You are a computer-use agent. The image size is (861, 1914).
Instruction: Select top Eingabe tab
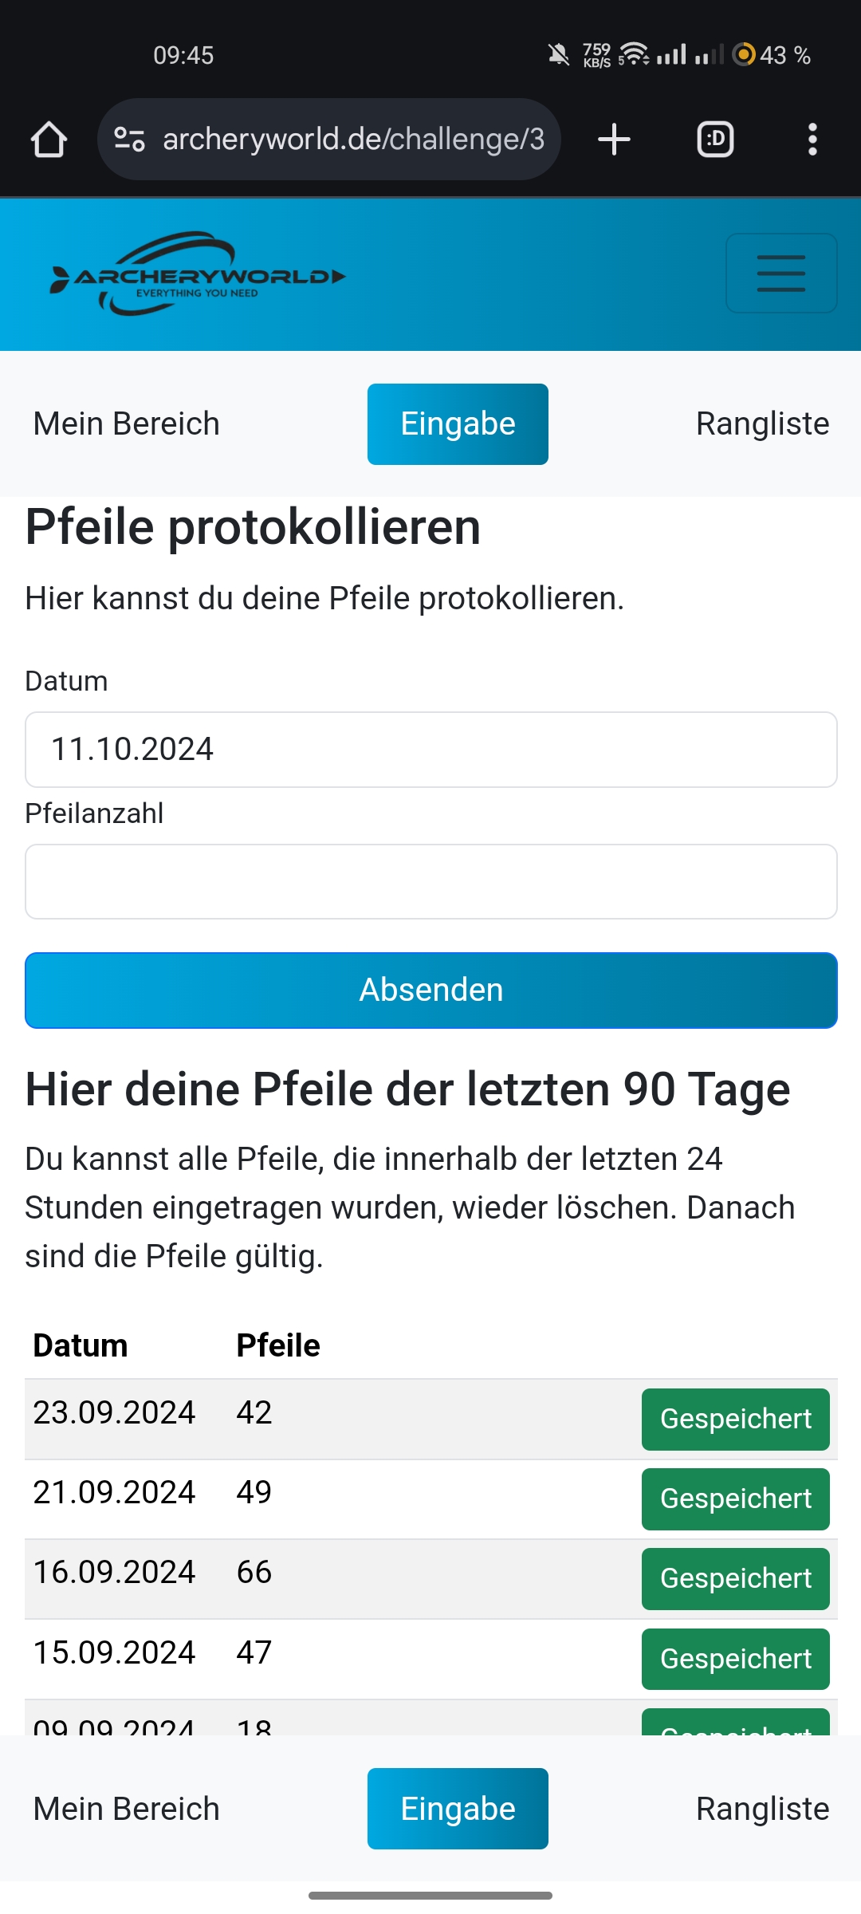(x=458, y=424)
